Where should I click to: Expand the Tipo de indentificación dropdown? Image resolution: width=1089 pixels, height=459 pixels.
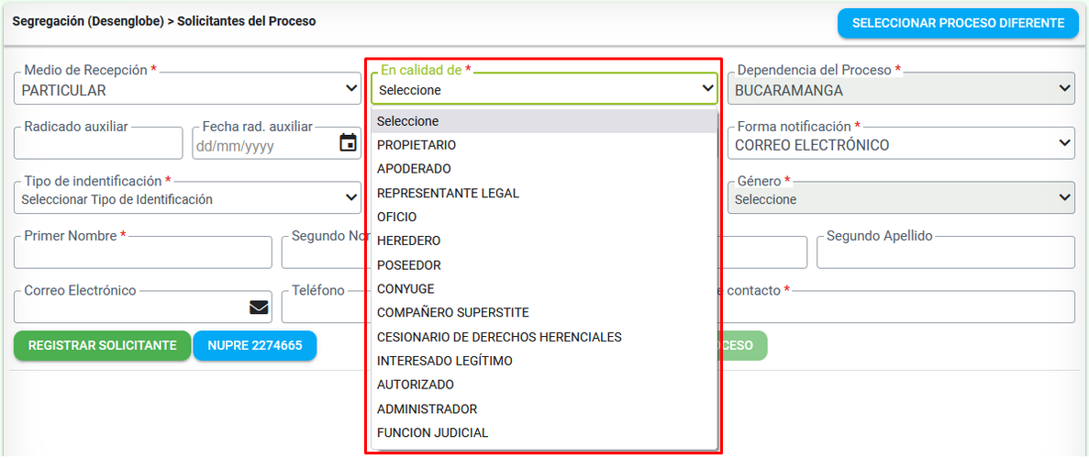pos(187,198)
